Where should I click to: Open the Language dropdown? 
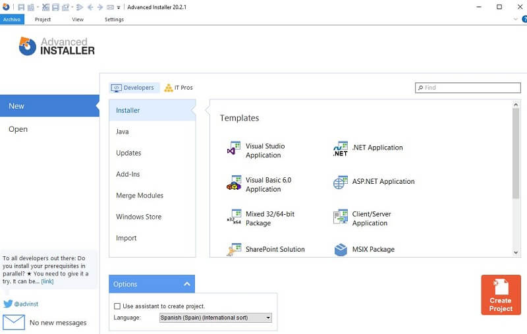click(x=215, y=318)
